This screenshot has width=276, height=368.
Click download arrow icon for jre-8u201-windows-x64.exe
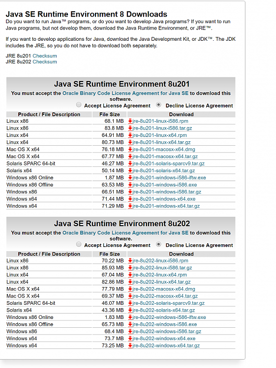click(130, 199)
